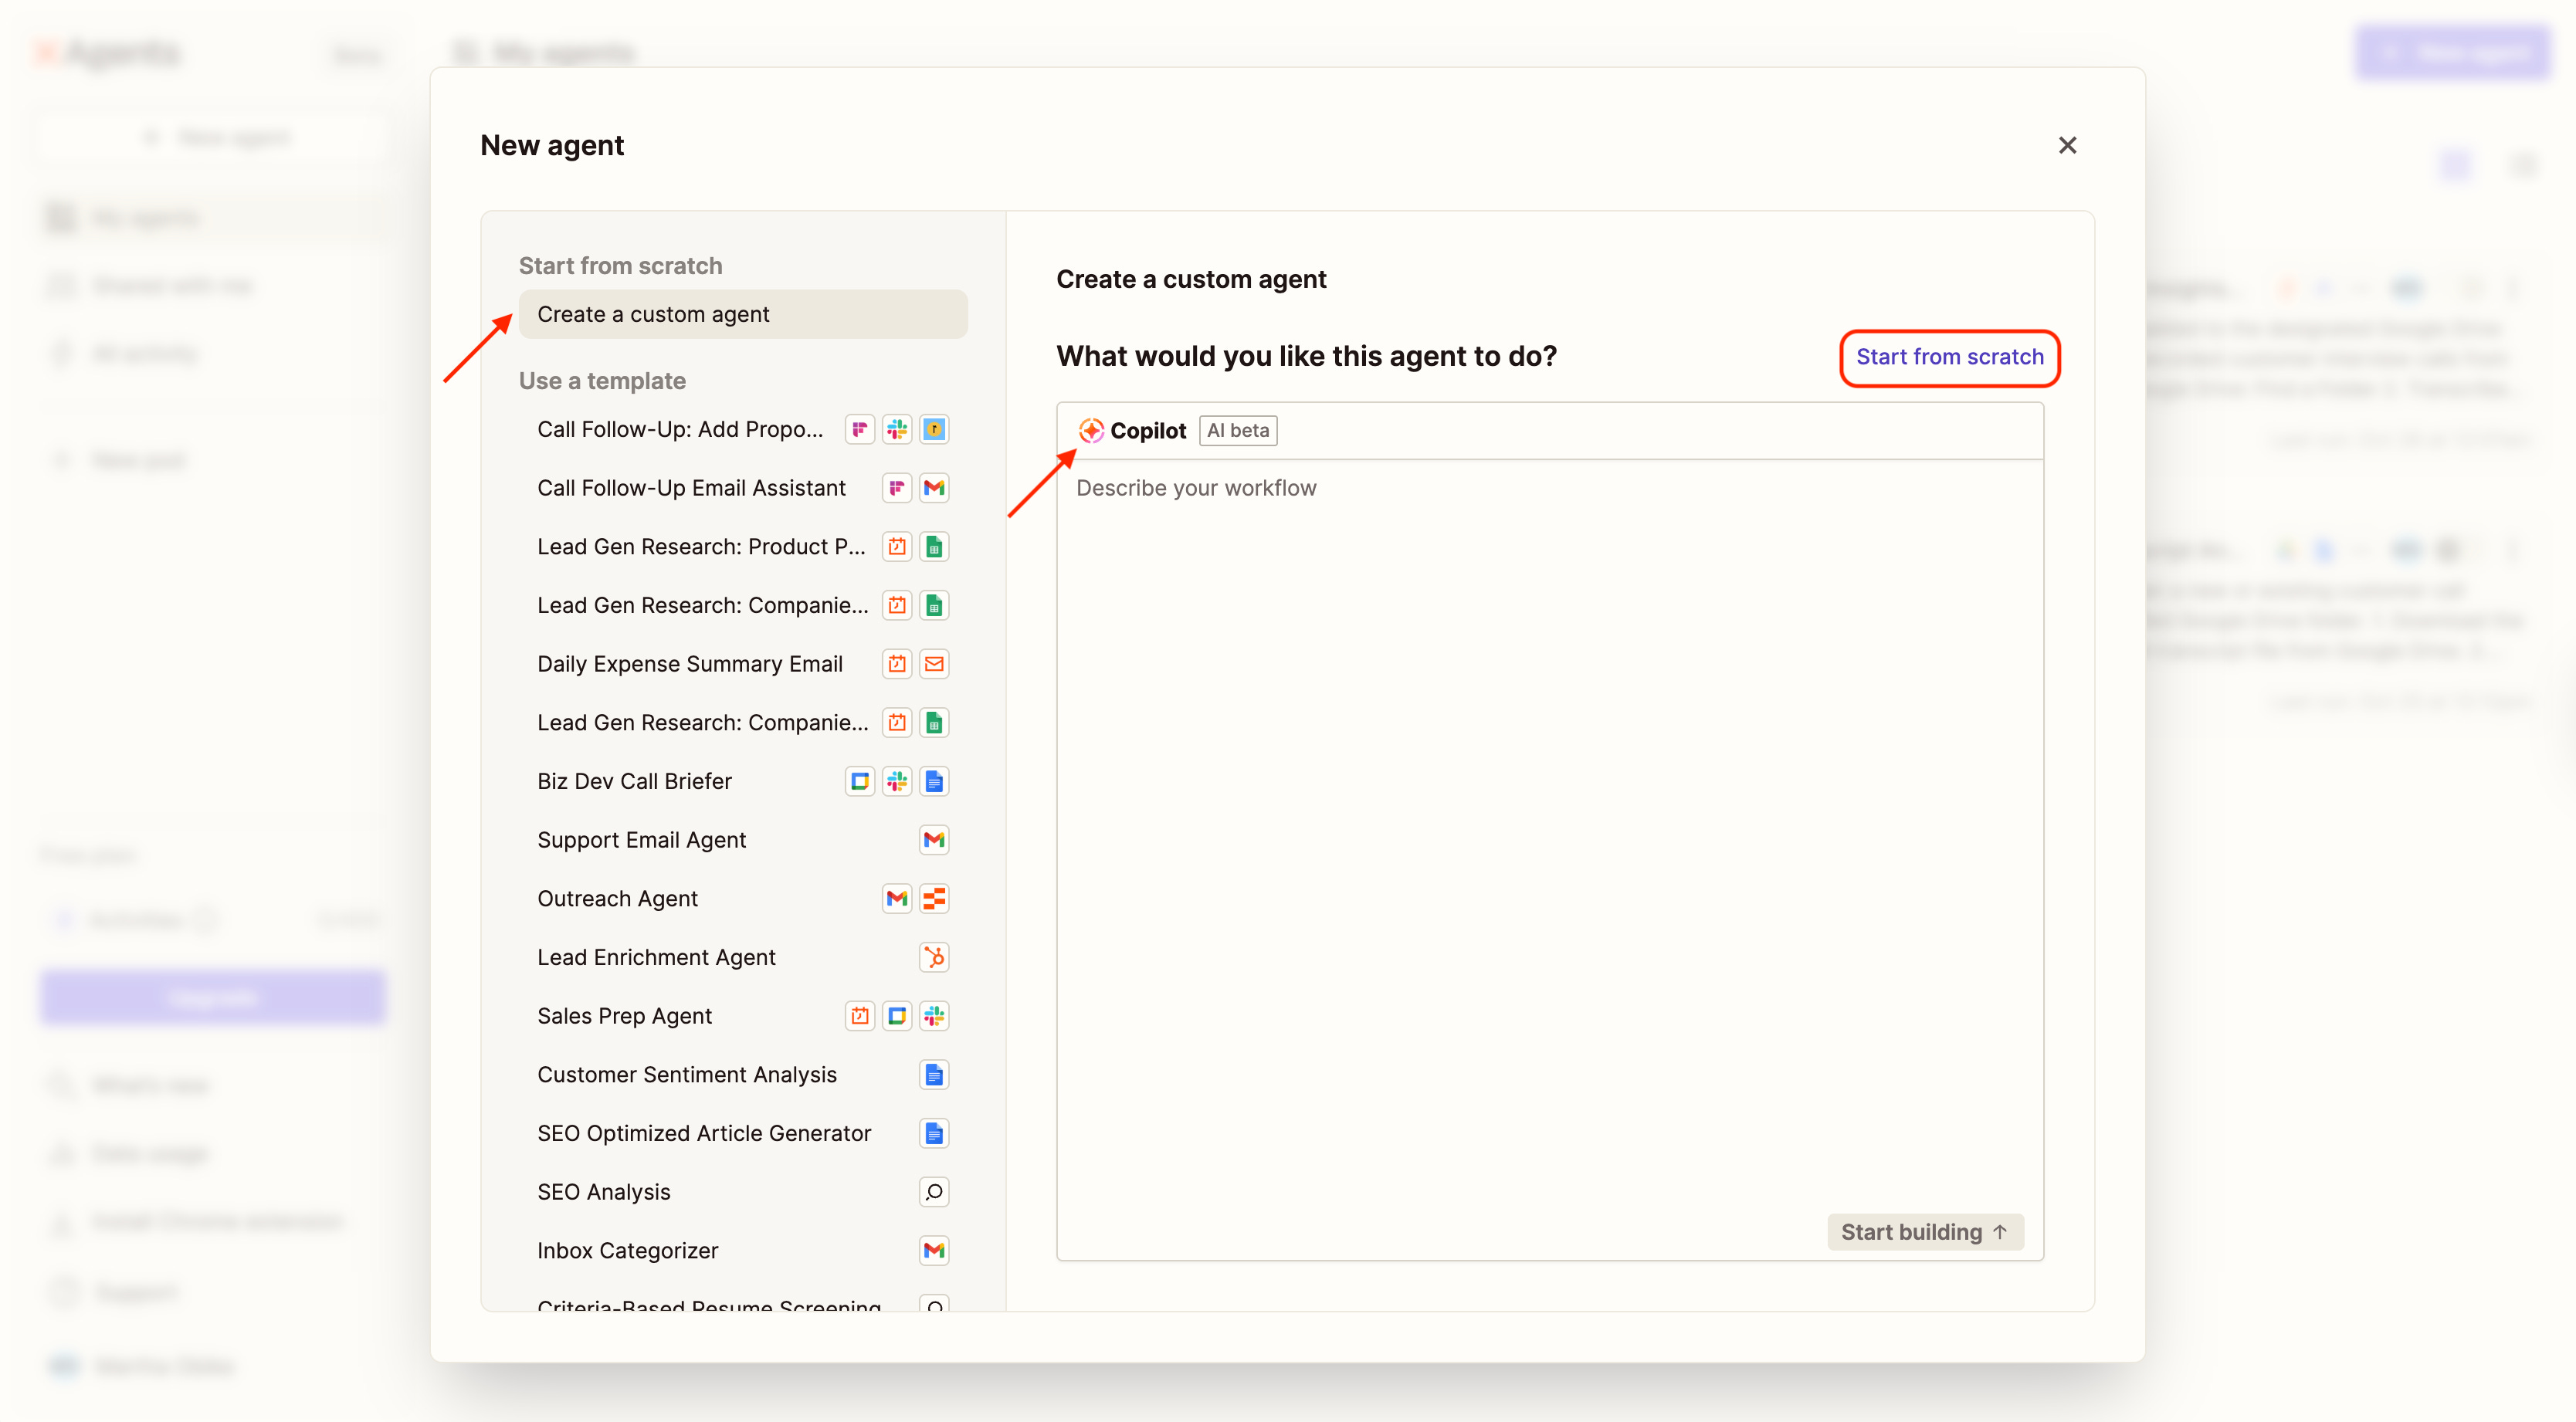Open the Call Follow-Up: Add Propo... template
The height and width of the screenshot is (1422, 2576).
[x=743, y=429]
